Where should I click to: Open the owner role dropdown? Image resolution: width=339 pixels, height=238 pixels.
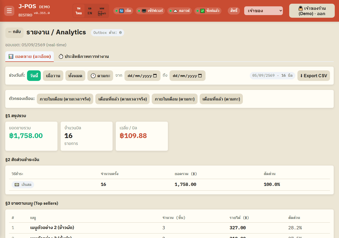coord(264,11)
